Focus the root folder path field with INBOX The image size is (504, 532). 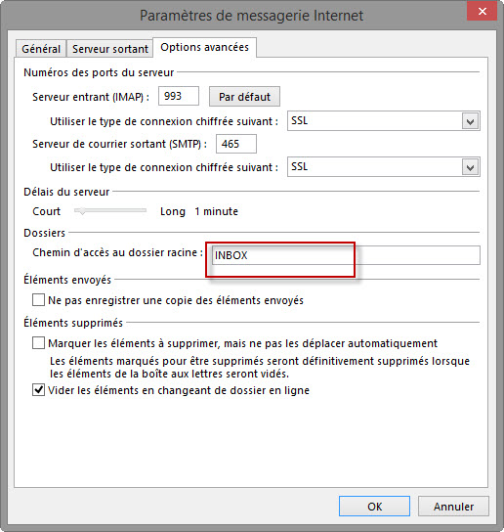(x=346, y=255)
